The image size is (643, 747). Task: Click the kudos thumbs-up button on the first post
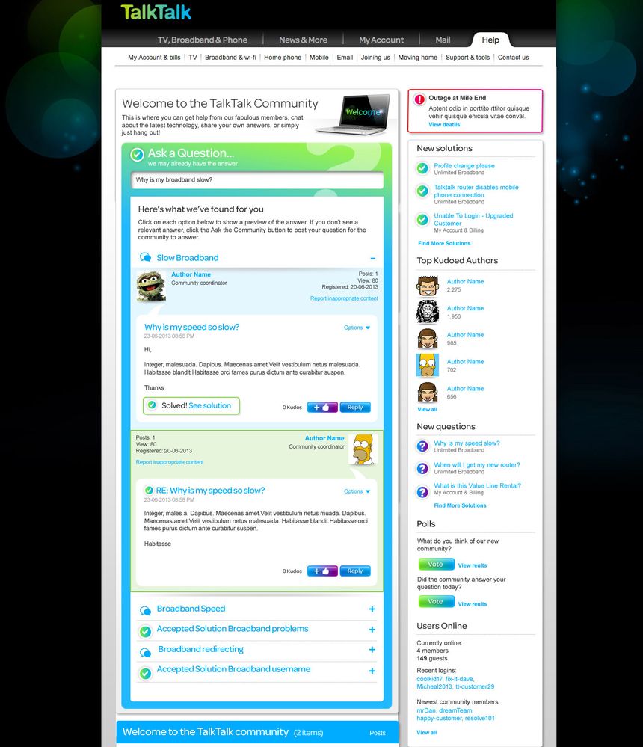(x=322, y=408)
